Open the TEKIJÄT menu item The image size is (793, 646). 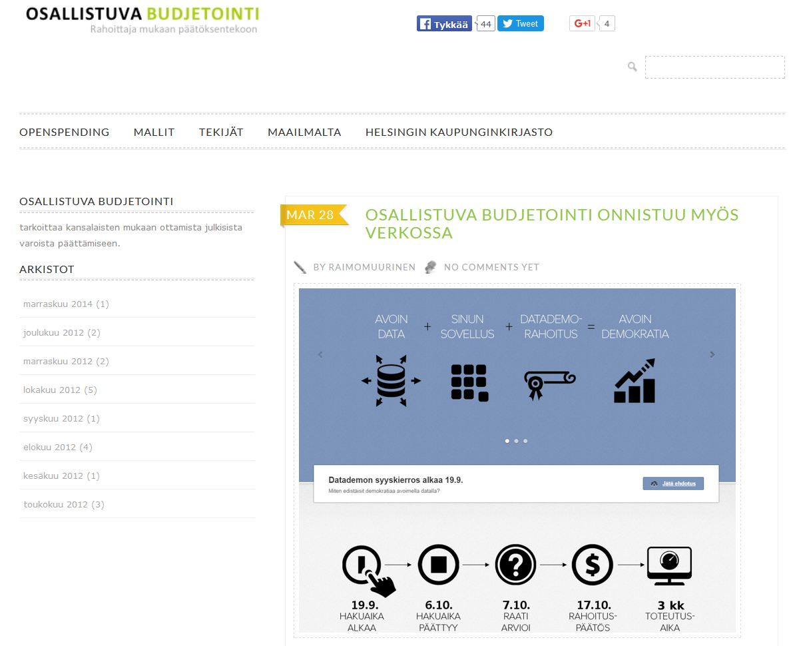coord(221,132)
